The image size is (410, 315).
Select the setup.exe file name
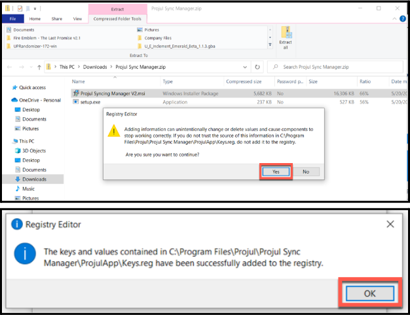(x=90, y=102)
